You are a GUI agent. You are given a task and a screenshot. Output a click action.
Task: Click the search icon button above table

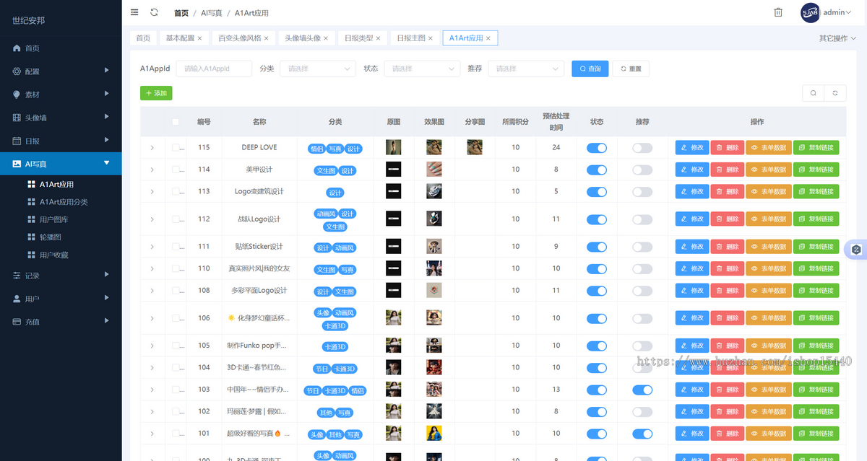pyautogui.click(x=814, y=93)
